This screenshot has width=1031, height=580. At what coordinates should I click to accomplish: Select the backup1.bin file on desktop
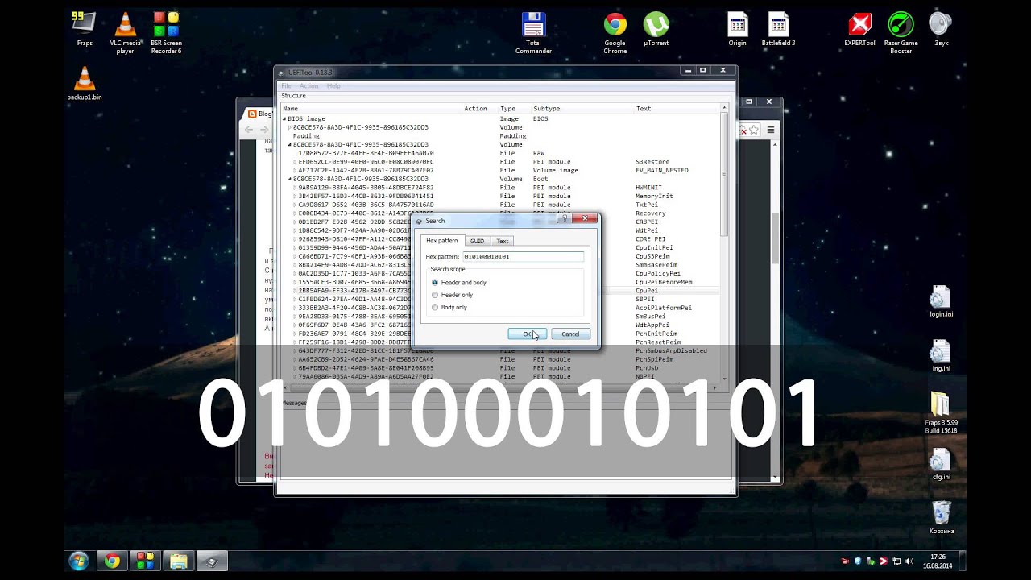pyautogui.click(x=84, y=84)
